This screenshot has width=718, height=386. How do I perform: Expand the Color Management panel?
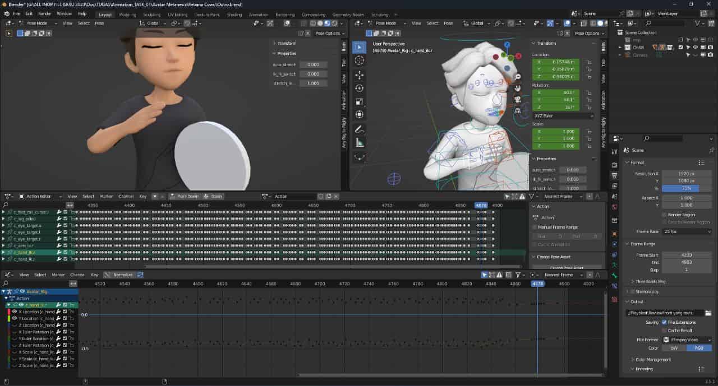coord(653,360)
